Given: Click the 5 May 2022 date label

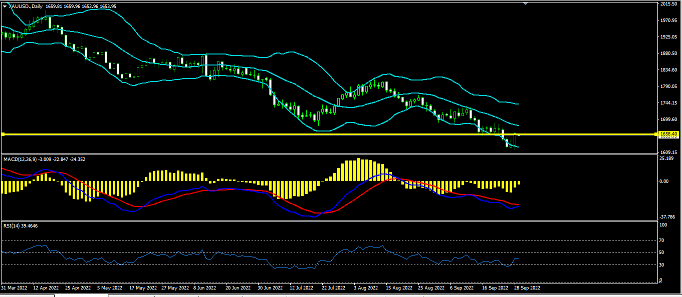Looking at the screenshot, I should pos(110,288).
